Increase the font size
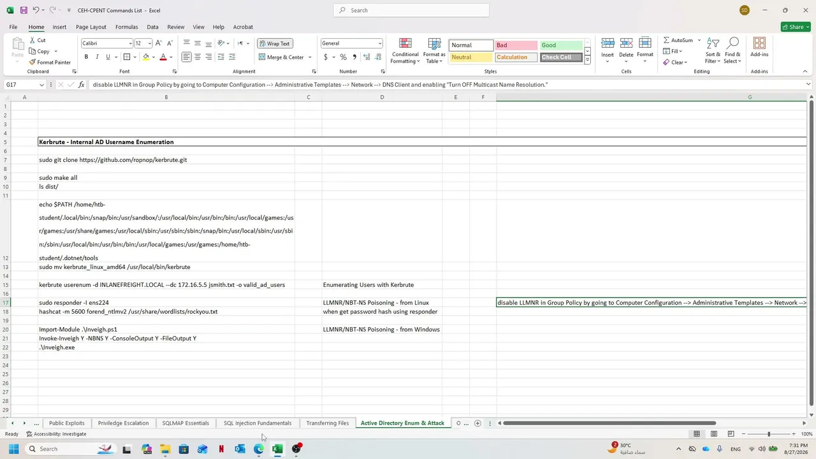 [x=159, y=43]
